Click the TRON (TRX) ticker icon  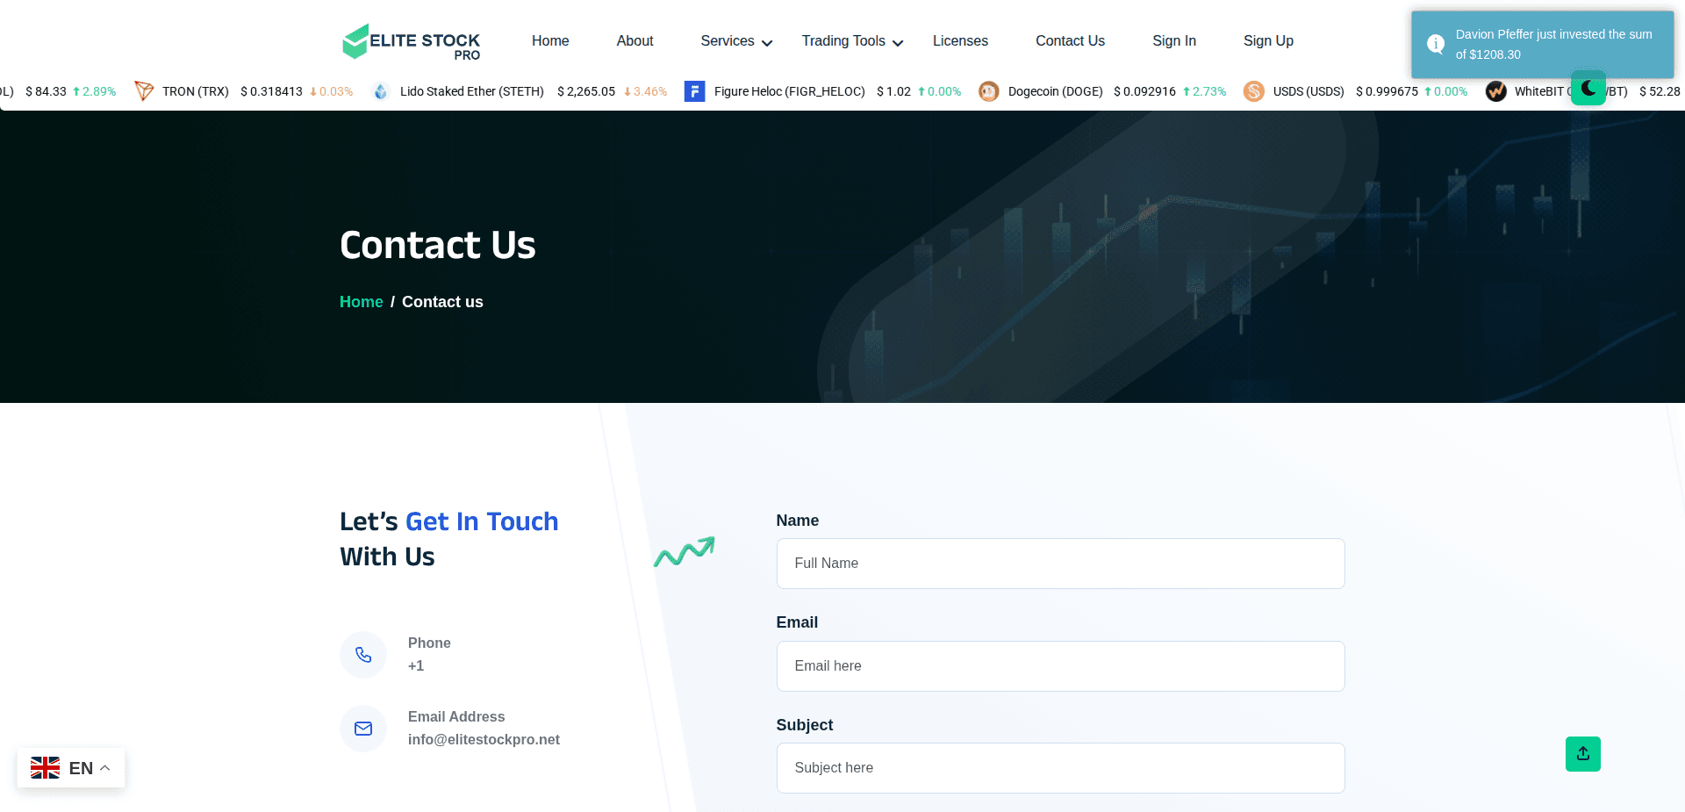pos(143,90)
